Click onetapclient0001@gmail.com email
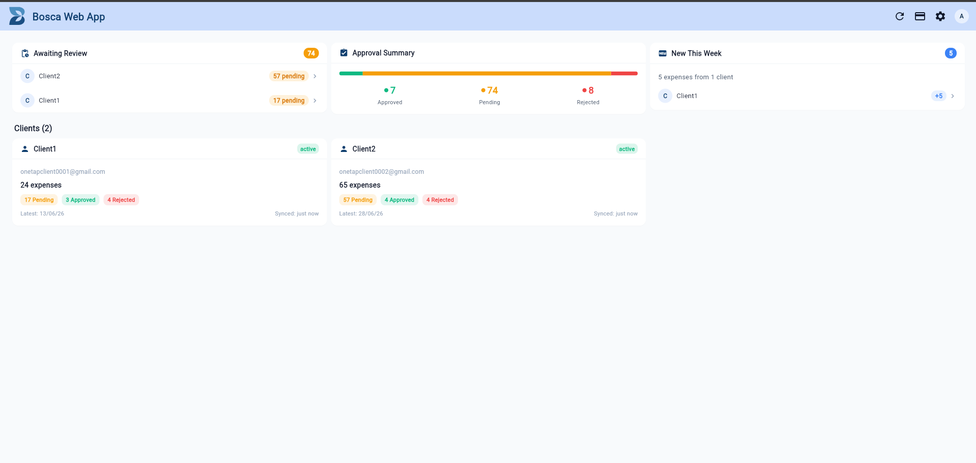This screenshot has height=463, width=976. (x=63, y=172)
